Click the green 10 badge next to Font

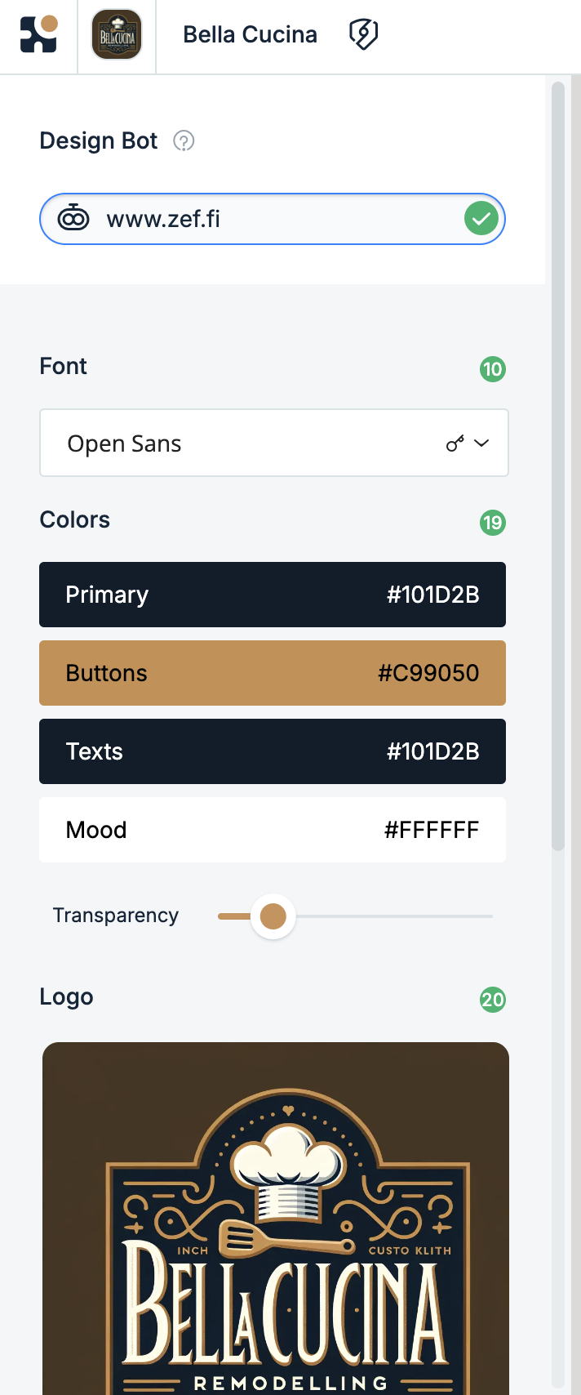pos(493,369)
